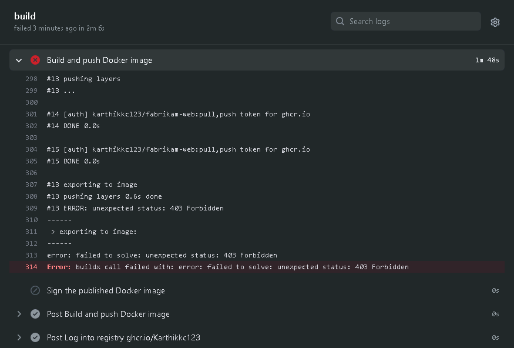Expand the Post Build and push Docker image step
514x348 pixels.
pyautogui.click(x=19, y=314)
